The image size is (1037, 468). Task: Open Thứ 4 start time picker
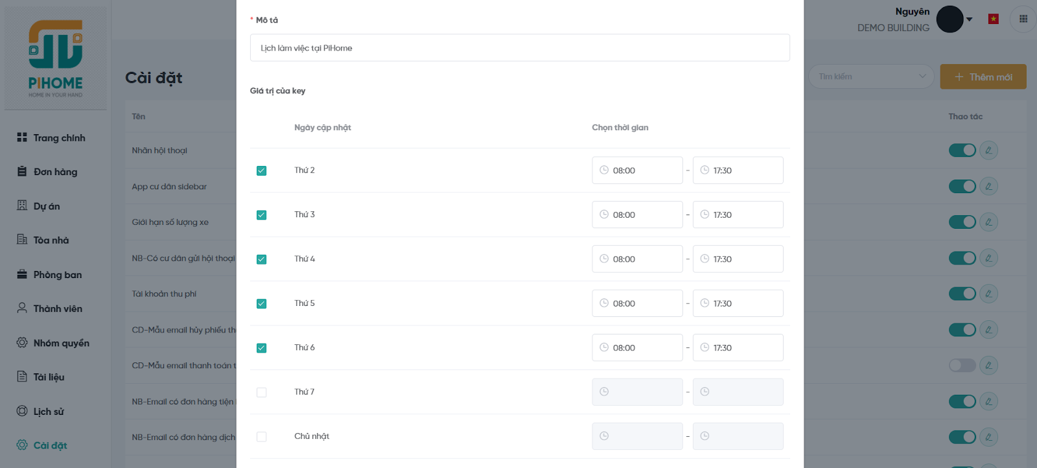click(x=636, y=259)
